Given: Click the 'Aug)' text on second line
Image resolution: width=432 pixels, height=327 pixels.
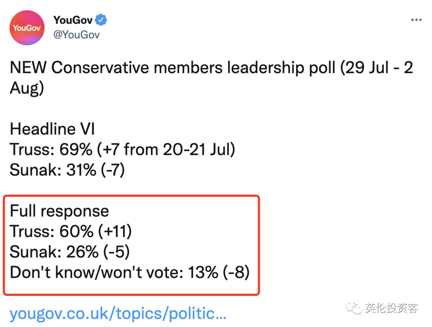Looking at the screenshot, I should coord(27,88).
